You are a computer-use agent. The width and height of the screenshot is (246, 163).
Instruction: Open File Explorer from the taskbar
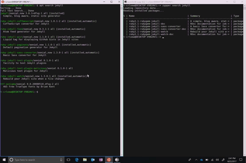(x=85, y=159)
